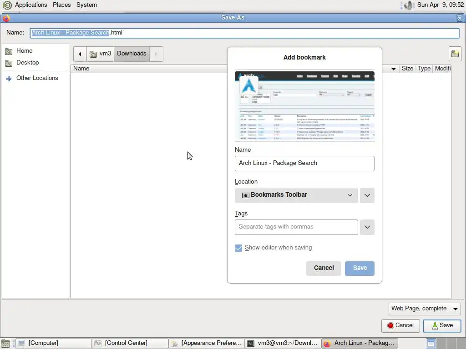Open the Applications menu
The image size is (466, 349).
click(31, 5)
